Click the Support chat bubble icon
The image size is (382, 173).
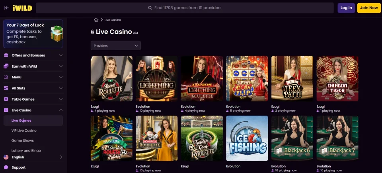6,167
